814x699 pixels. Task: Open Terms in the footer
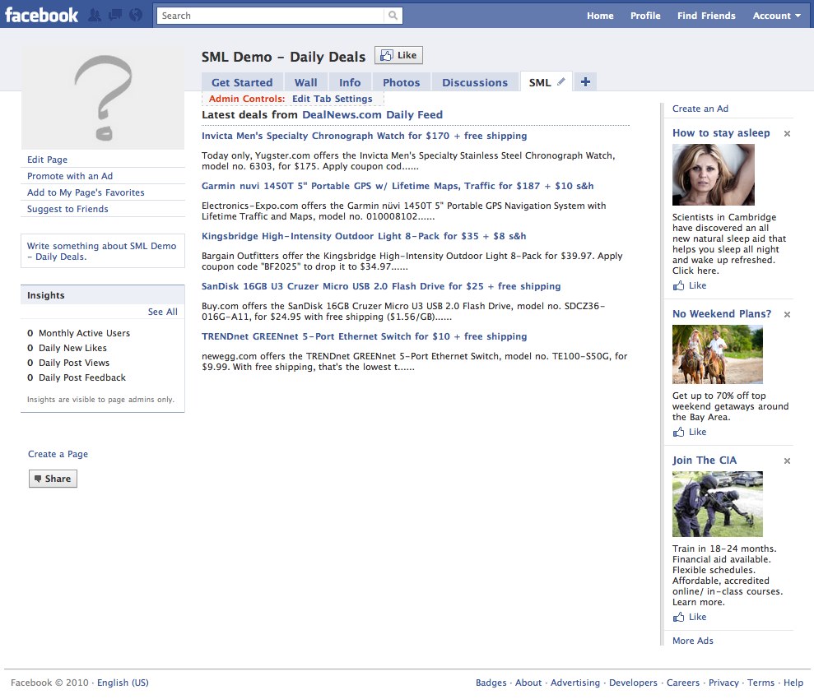click(x=761, y=683)
